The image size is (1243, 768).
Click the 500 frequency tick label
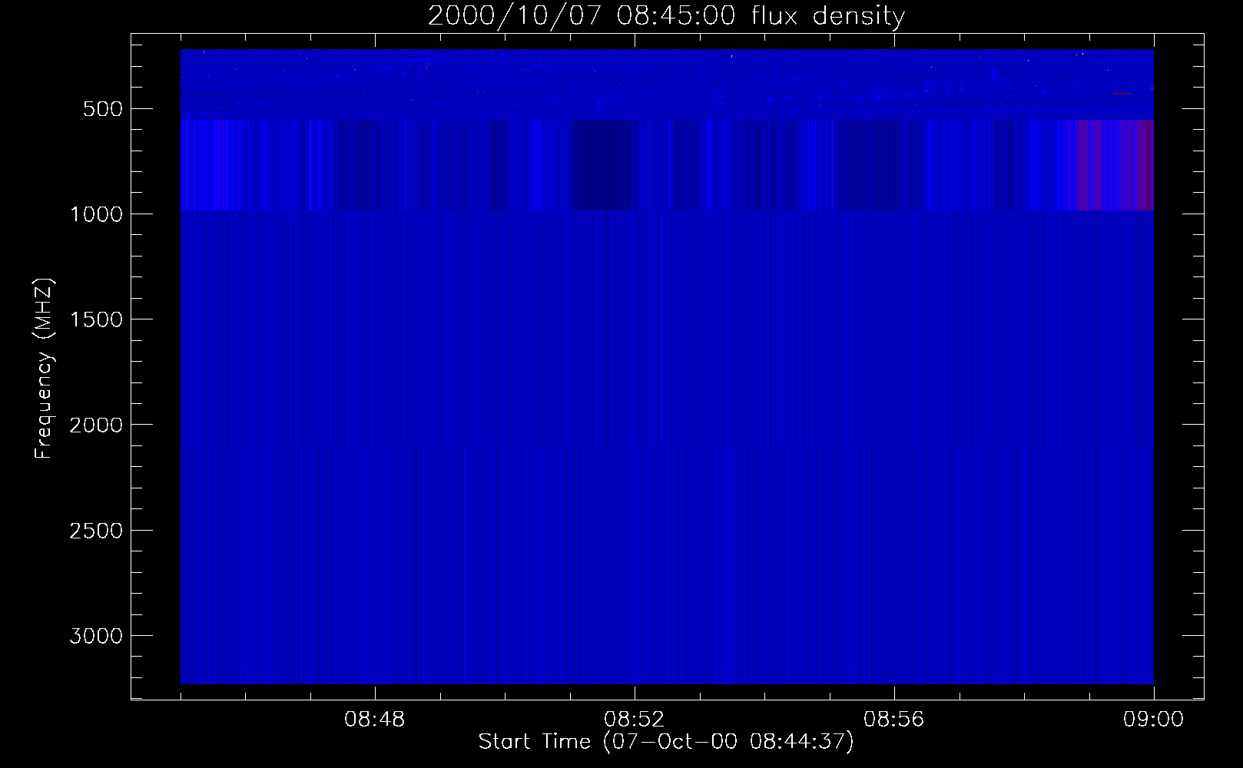[x=103, y=109]
